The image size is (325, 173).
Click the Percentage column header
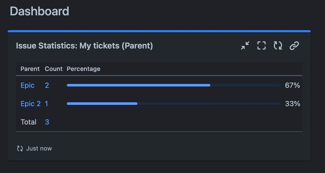pos(83,69)
